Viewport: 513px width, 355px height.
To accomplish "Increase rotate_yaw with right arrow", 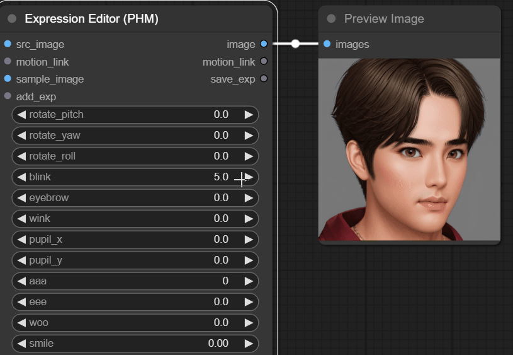I will coord(249,136).
